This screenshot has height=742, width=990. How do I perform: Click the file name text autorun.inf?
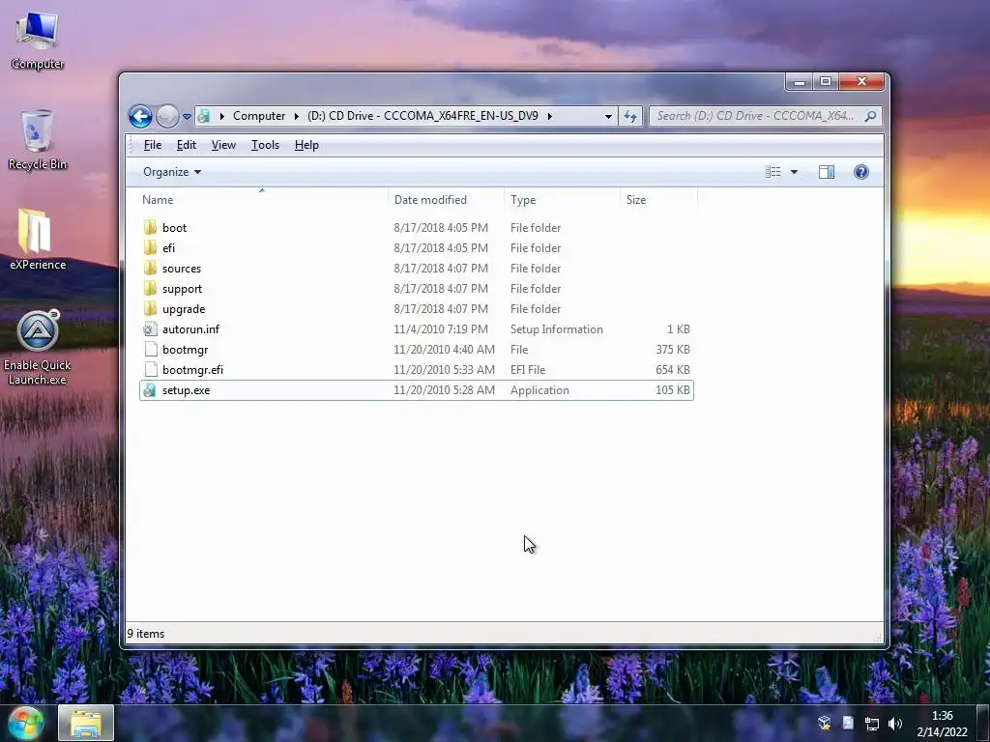point(190,329)
